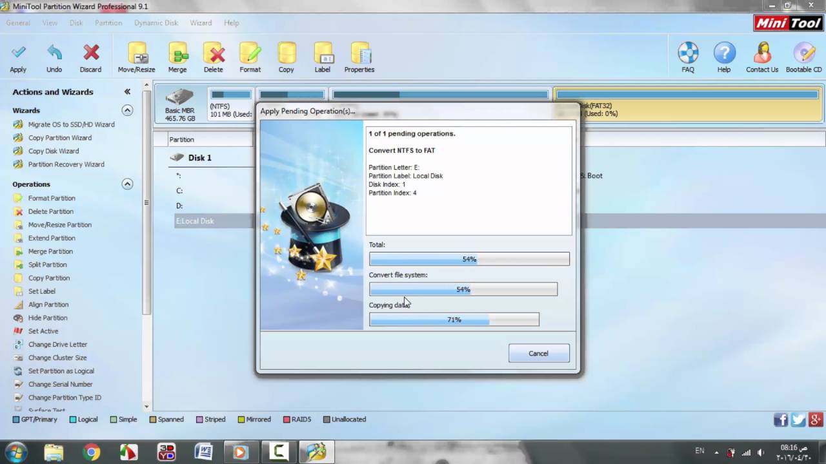Screen dimensions: 826x464
Task: Click the Format toolbar icon
Action: (250, 53)
